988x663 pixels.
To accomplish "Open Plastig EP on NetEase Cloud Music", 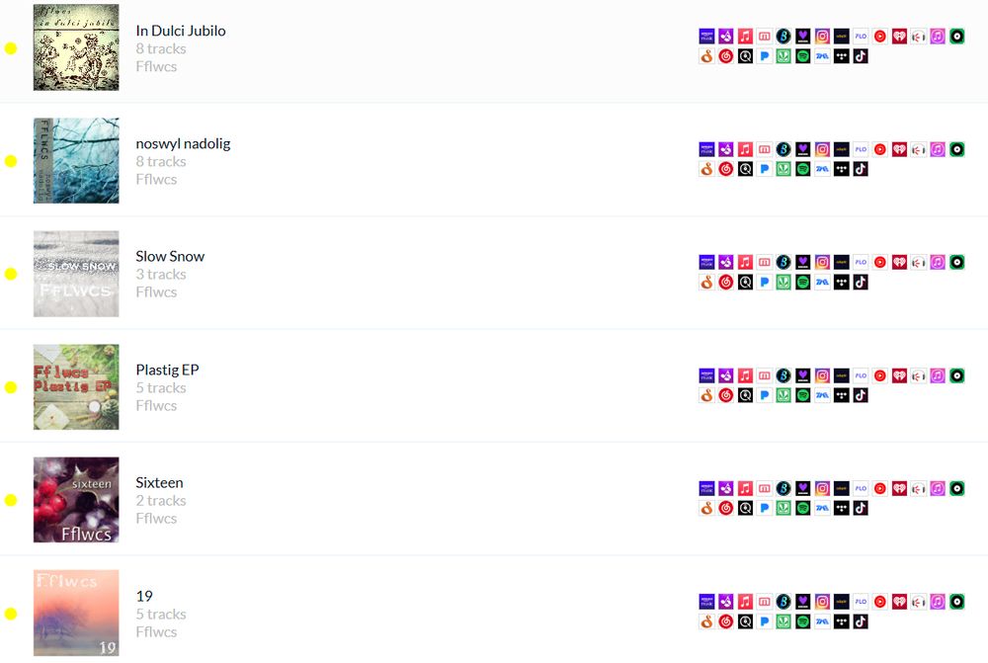I will click(x=724, y=394).
